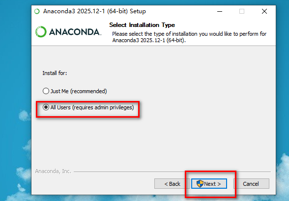Click the greyed-out maximize window icon
289x201 pixels.
click(242, 11)
